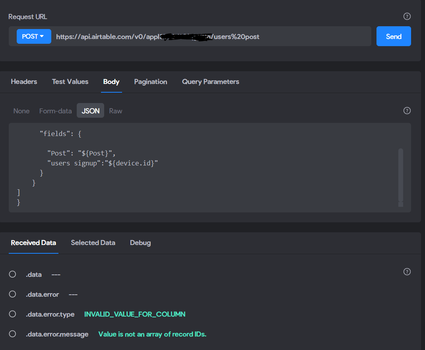Choose the None body type
The image size is (425, 350).
pyautogui.click(x=21, y=111)
